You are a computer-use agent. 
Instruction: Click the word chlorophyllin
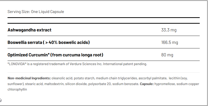17,89
